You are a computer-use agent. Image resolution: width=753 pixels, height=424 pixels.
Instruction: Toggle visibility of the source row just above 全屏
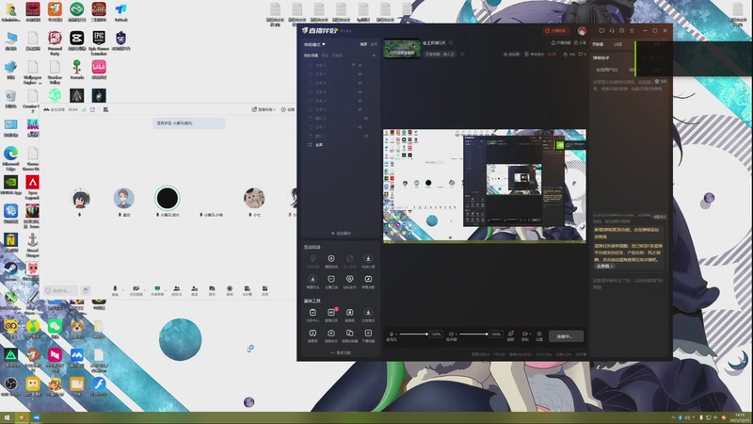coord(365,136)
